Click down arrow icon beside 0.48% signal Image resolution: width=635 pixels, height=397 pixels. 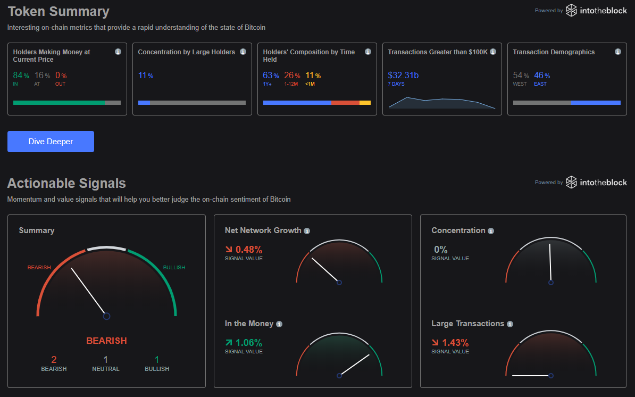tap(229, 250)
